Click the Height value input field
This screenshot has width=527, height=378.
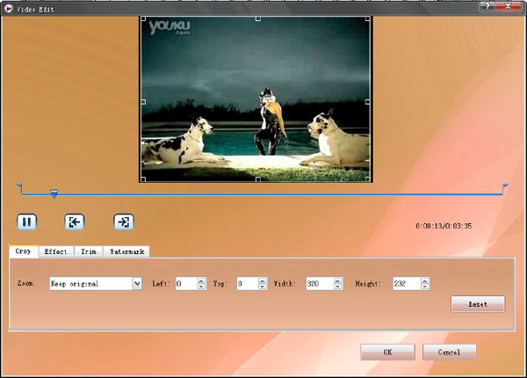click(x=407, y=283)
